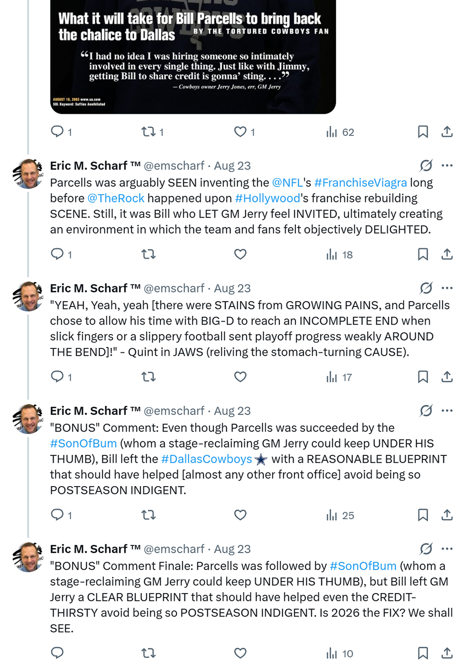Viewport: 467px width, 672px height.
Task: View analytics showing 18 views
Action: click(340, 254)
